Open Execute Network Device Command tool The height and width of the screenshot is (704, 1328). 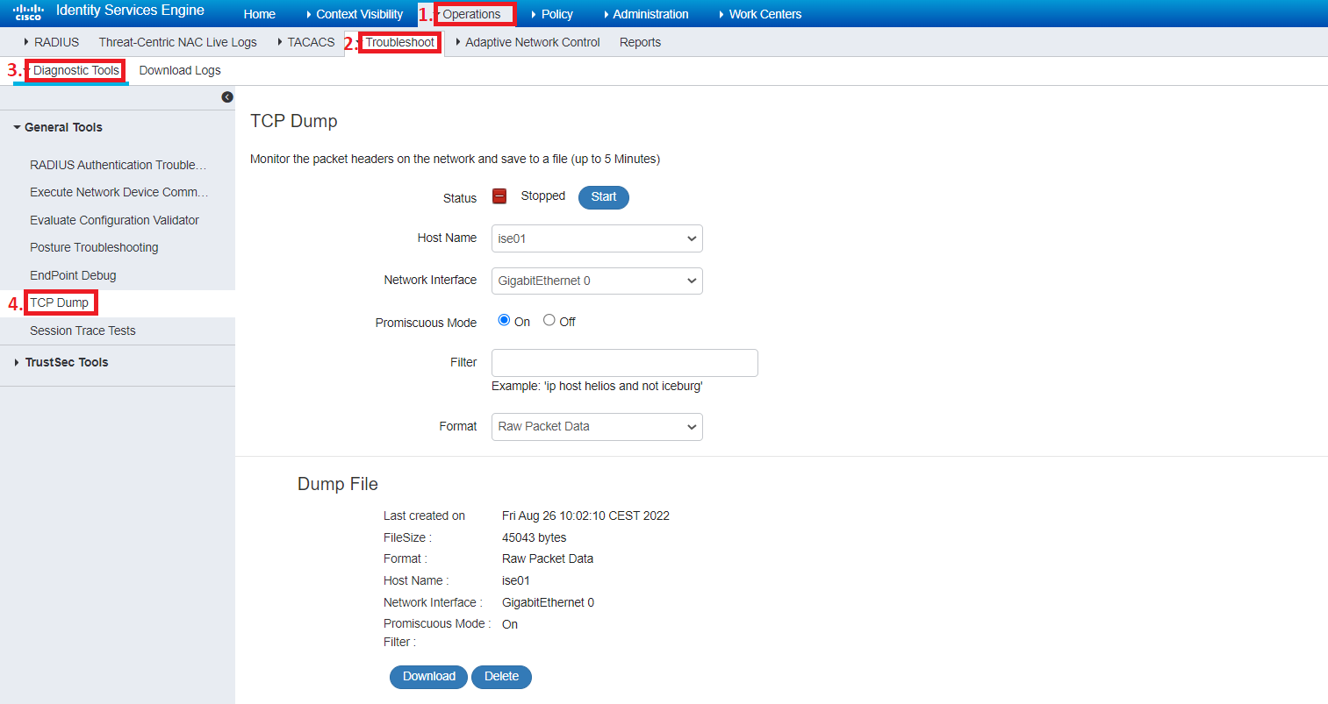pos(118,192)
